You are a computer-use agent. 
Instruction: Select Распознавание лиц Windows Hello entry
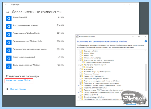[27, 41]
